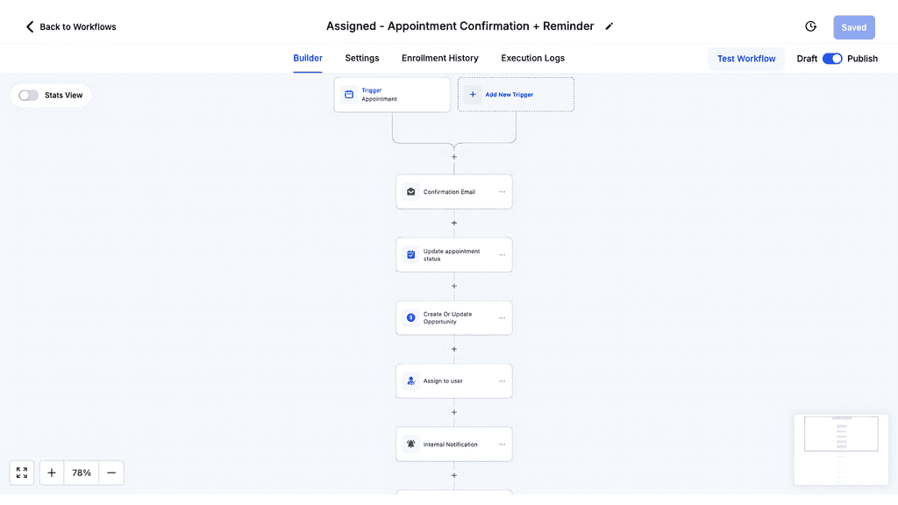
Task: Open the Enrollment History tab
Action: point(440,58)
